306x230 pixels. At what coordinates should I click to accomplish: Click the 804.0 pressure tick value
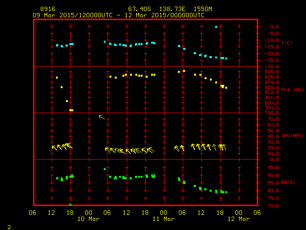coord(272,82)
